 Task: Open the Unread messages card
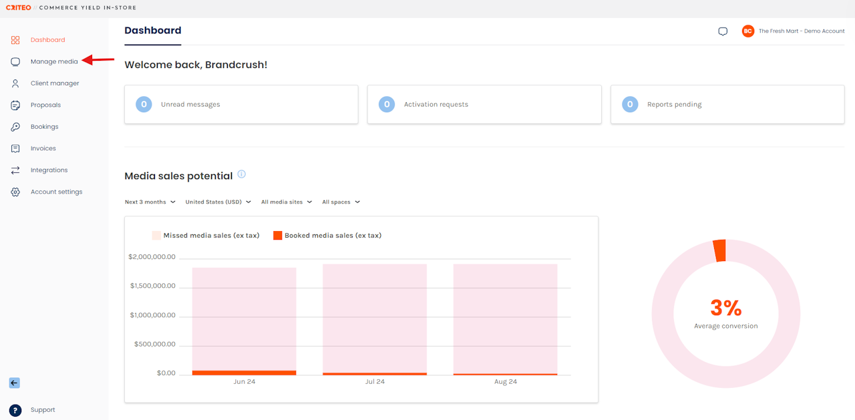coord(241,104)
